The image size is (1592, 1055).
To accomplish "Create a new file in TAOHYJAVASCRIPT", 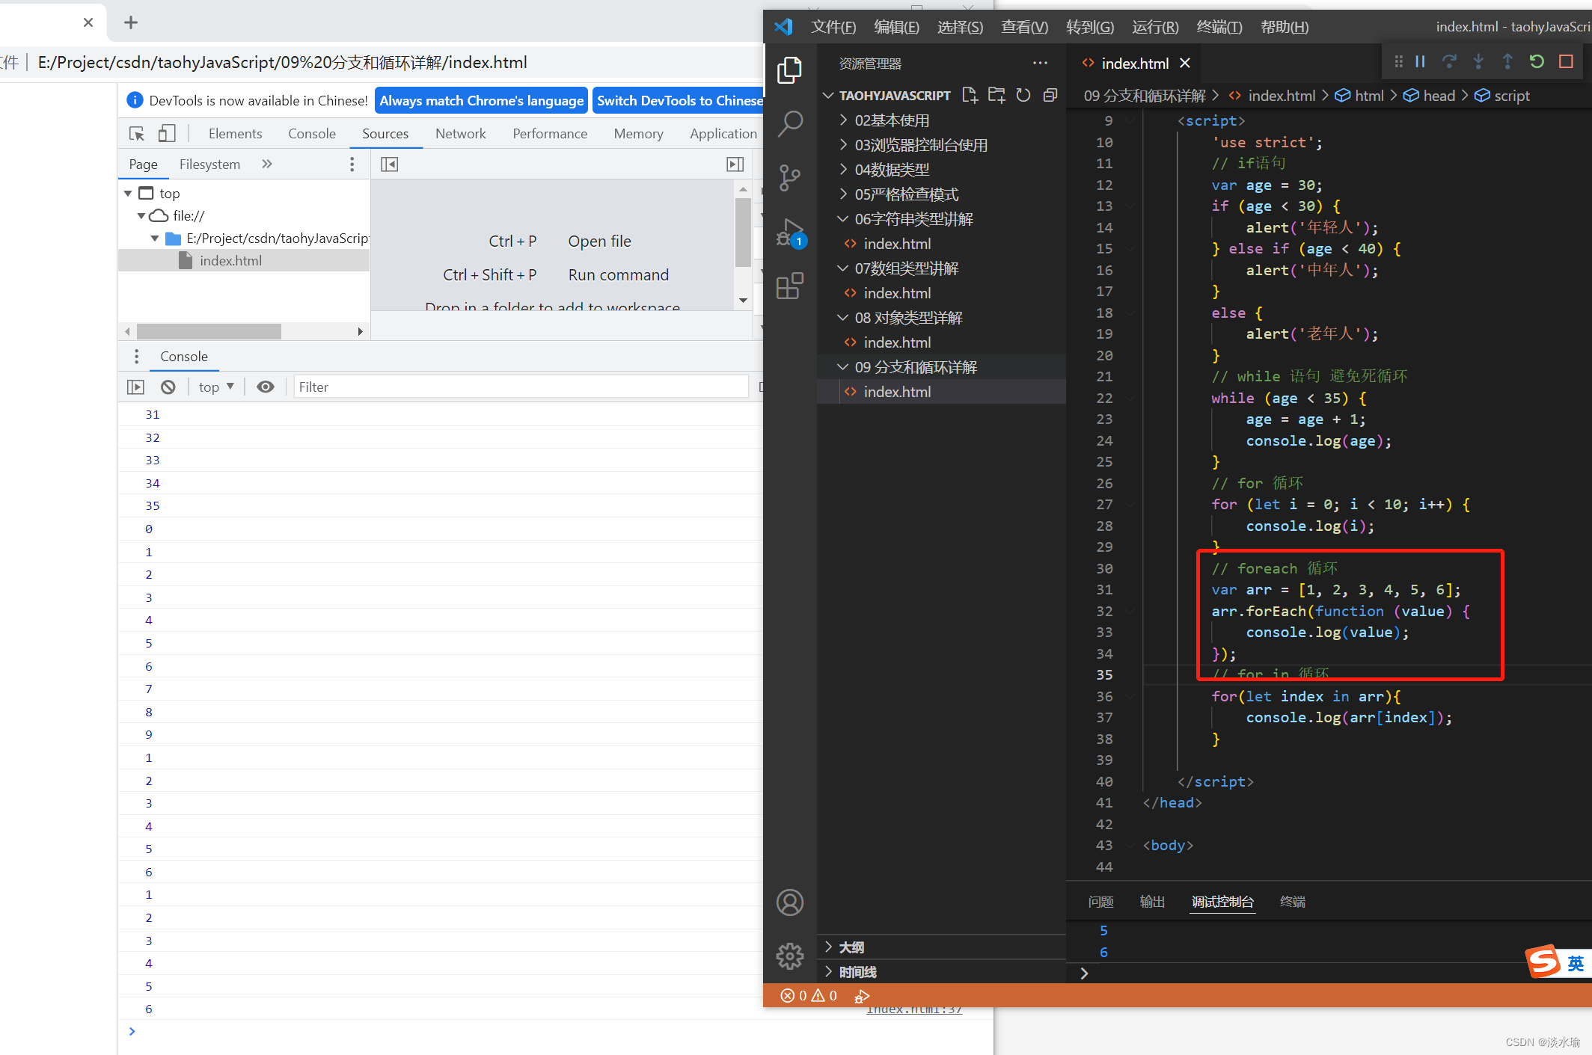I will (x=970, y=95).
